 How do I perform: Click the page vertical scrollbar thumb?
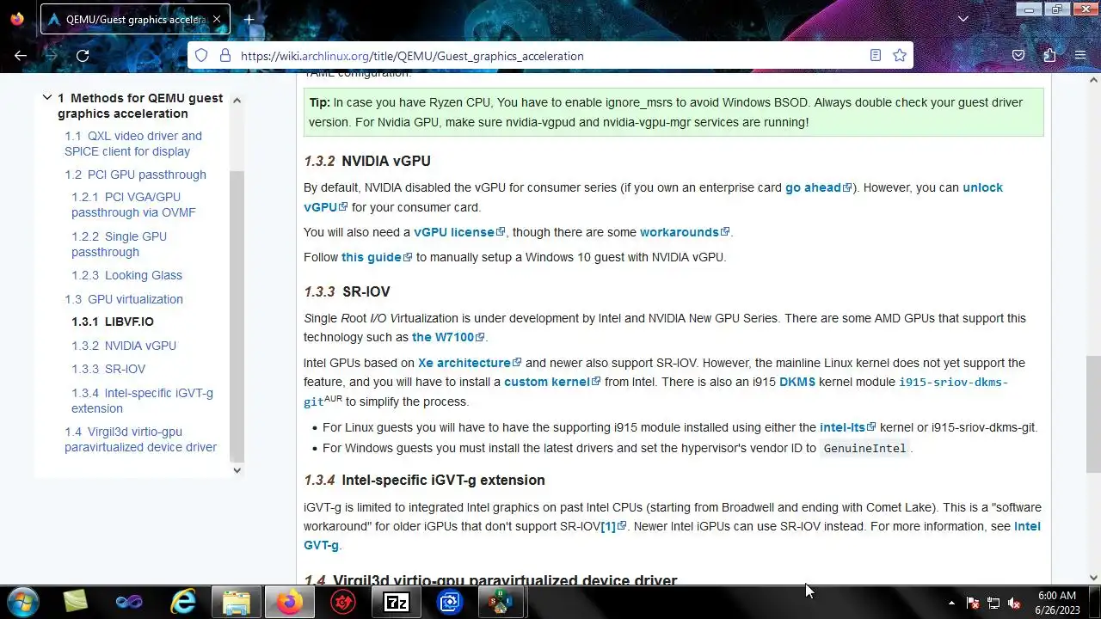1093,414
